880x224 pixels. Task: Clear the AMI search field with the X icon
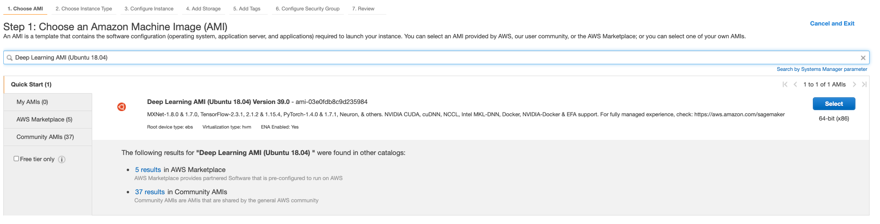[x=863, y=58]
